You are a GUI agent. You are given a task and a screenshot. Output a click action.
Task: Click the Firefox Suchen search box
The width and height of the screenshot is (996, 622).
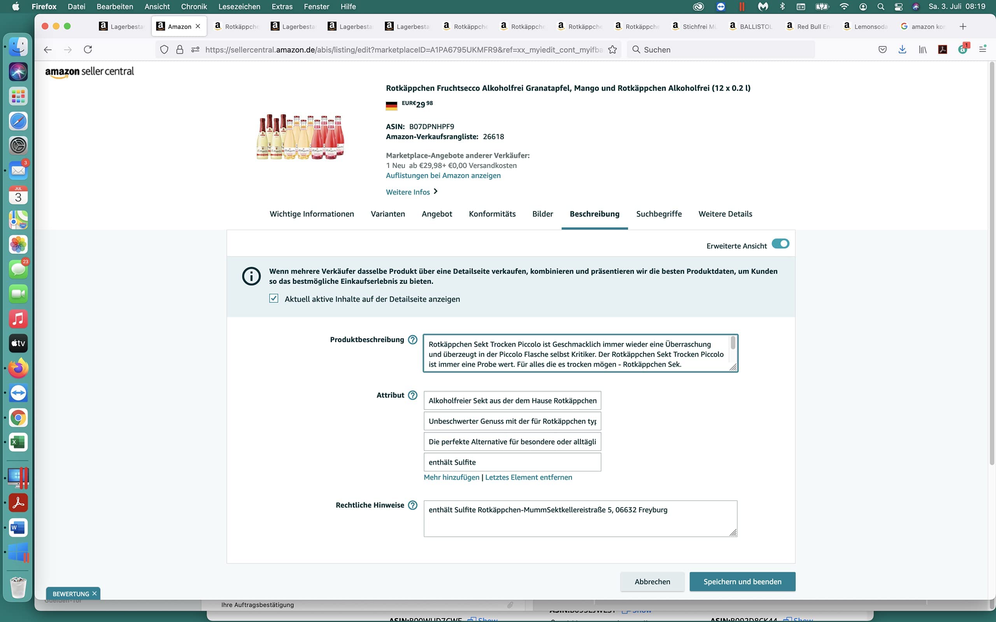click(x=721, y=50)
